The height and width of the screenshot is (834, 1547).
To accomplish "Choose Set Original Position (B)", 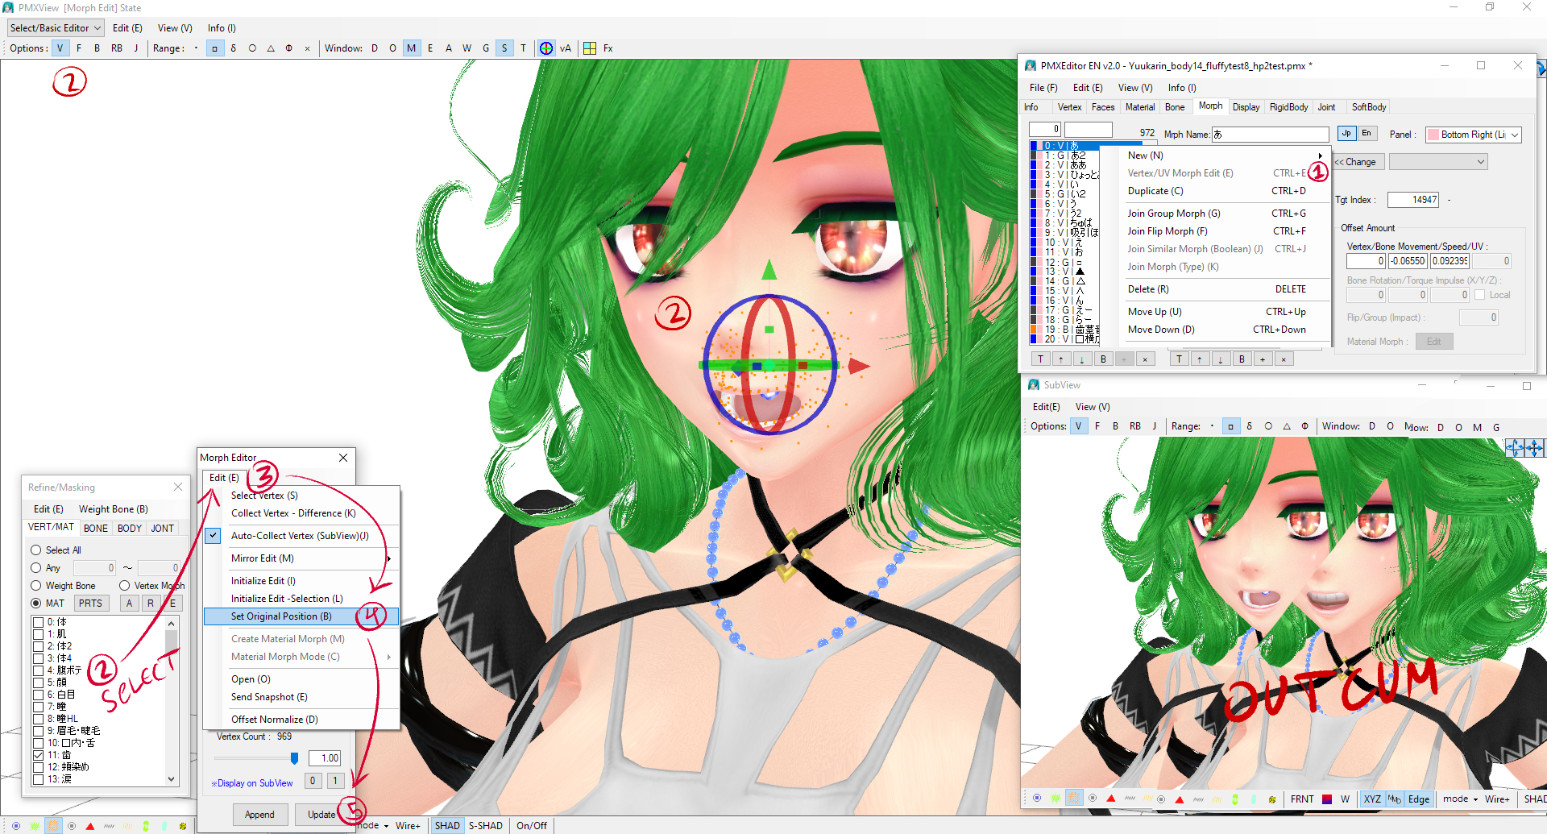I will (x=300, y=616).
